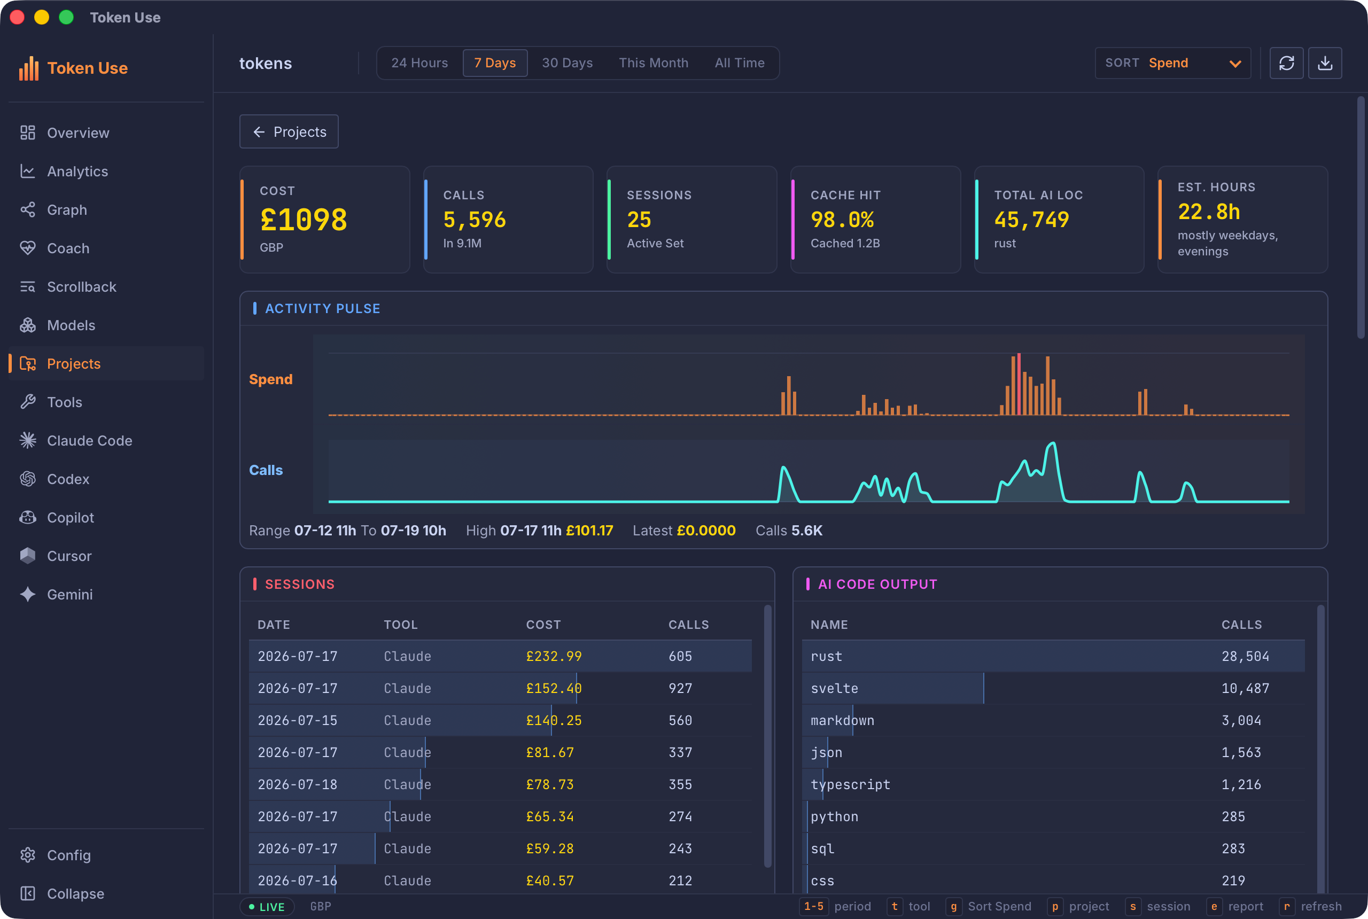Click the Token Use bar-chart logo icon

coord(29,68)
